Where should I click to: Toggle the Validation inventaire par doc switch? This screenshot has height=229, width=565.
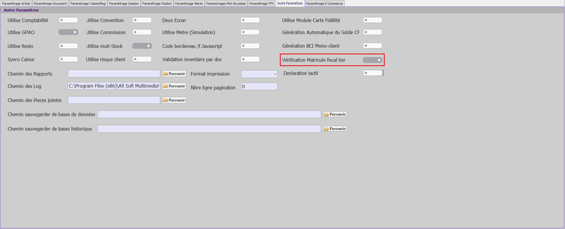(x=250, y=59)
